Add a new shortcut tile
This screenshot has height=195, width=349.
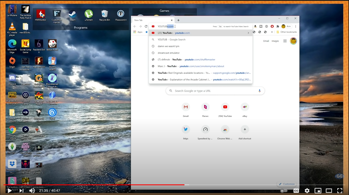click(x=245, y=133)
